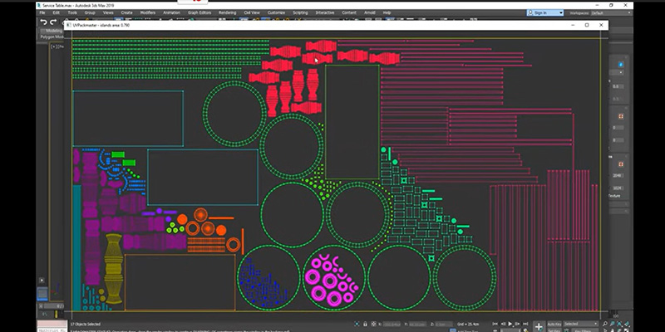Click the '17 Objects Selected' status text

[x=86, y=324]
